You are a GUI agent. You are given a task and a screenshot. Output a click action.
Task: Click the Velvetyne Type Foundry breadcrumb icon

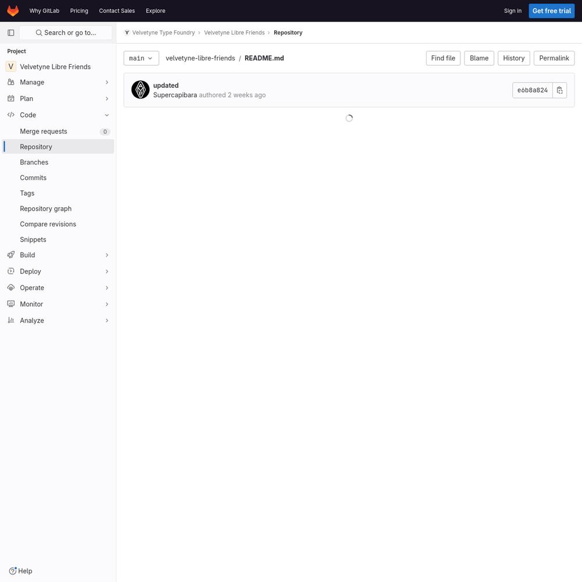point(127,33)
